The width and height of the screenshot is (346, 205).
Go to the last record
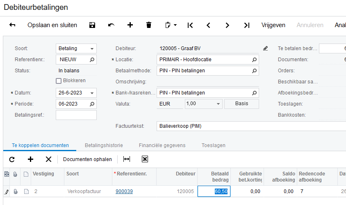coord(246,25)
